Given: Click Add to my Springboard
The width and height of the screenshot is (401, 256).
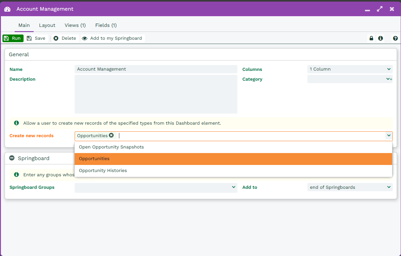Looking at the screenshot, I should coord(113,38).
